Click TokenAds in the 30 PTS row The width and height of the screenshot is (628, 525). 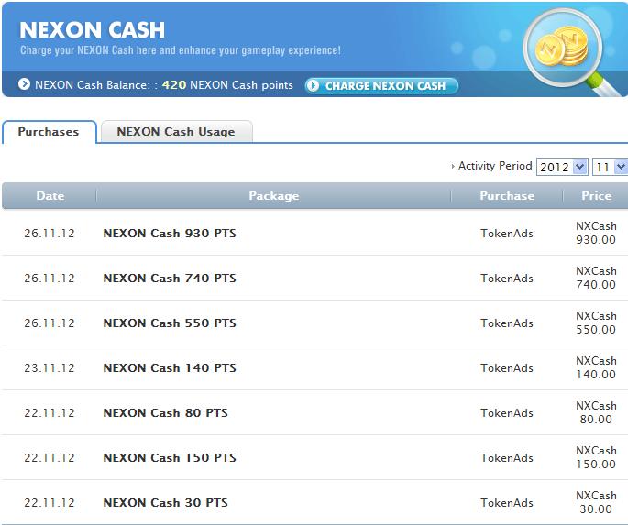click(x=507, y=502)
